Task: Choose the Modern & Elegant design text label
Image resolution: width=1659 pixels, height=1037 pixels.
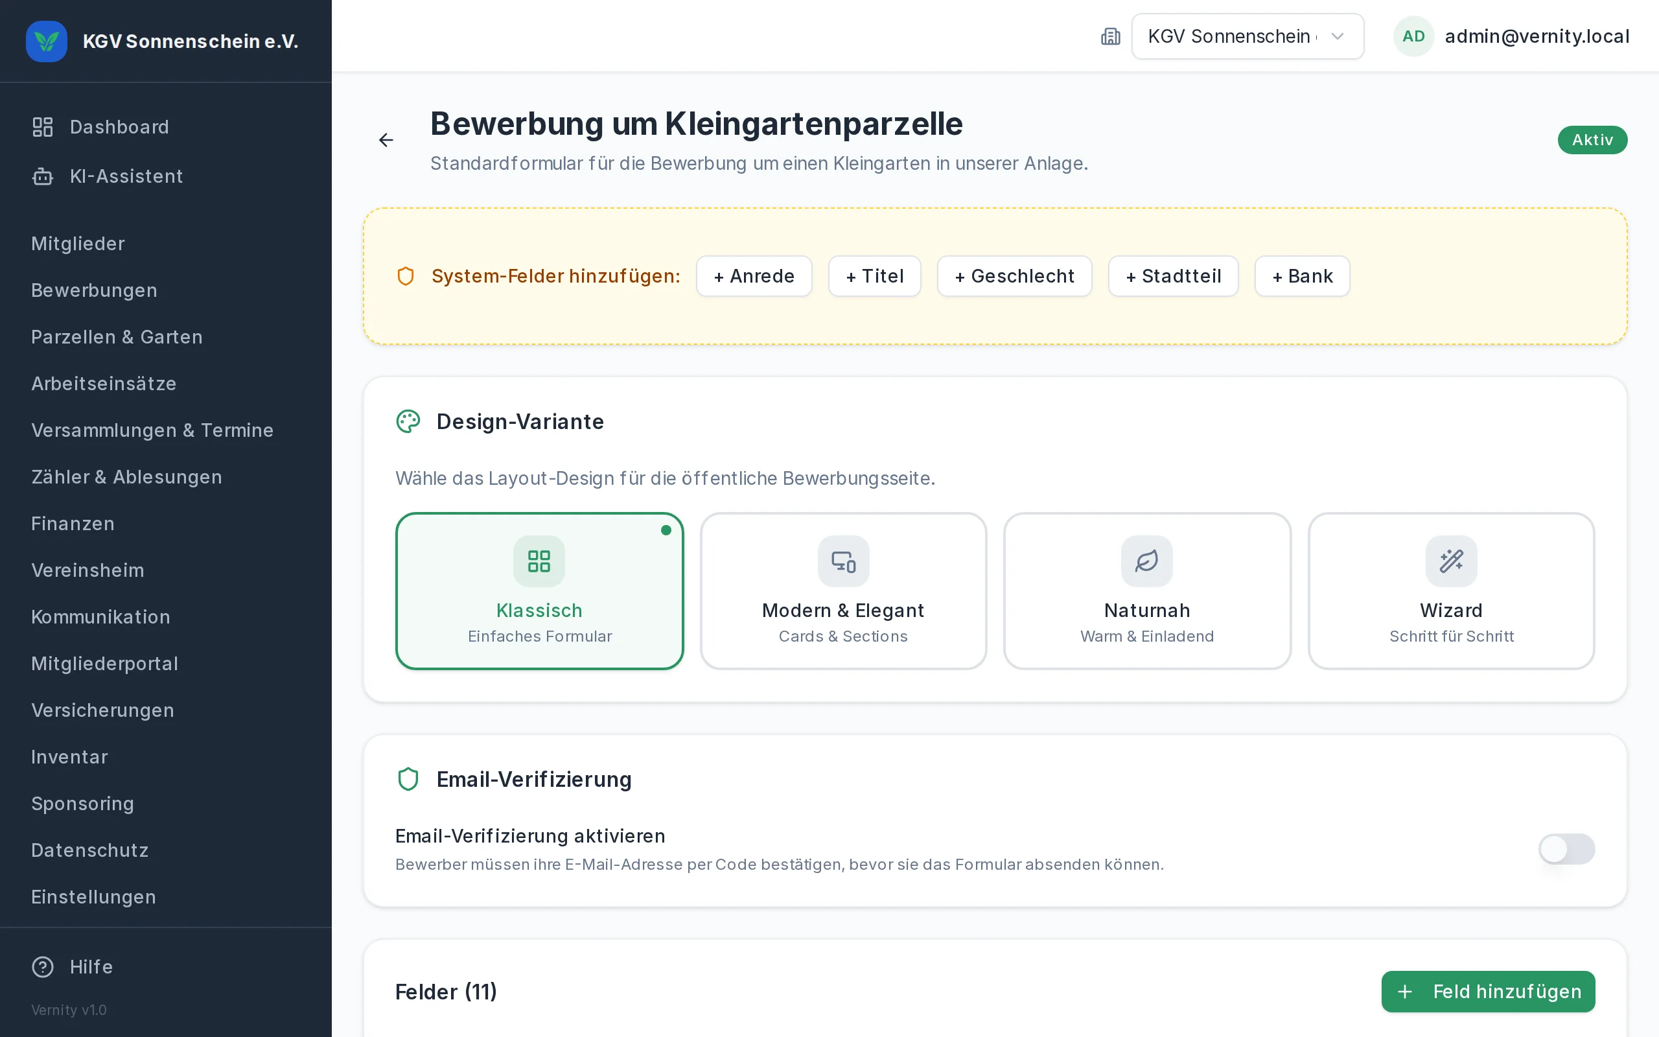Action: click(843, 611)
